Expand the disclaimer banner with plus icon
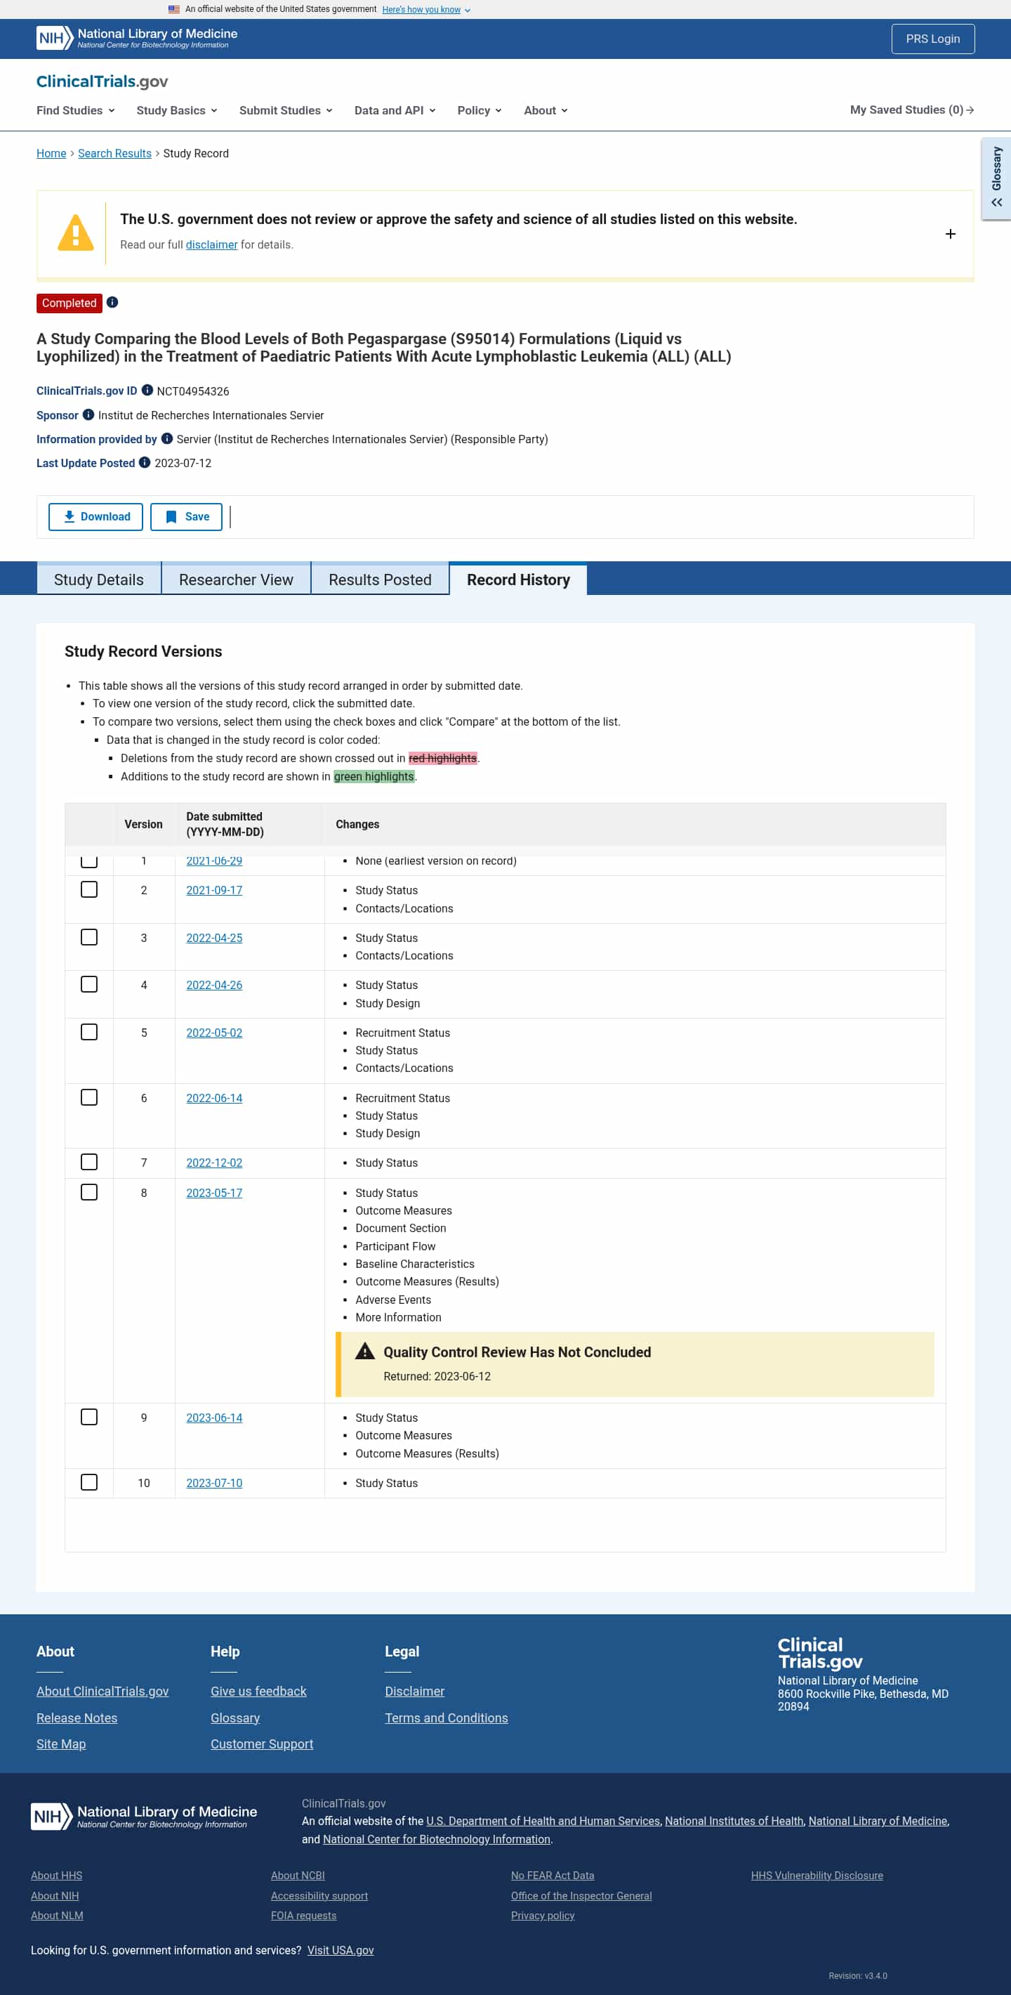Screen dimensions: 1011x1995 (x=950, y=234)
